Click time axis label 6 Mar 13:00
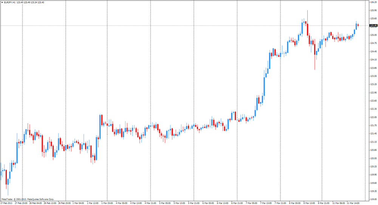Viewport: 378px width, 205px height. [x=223, y=203]
